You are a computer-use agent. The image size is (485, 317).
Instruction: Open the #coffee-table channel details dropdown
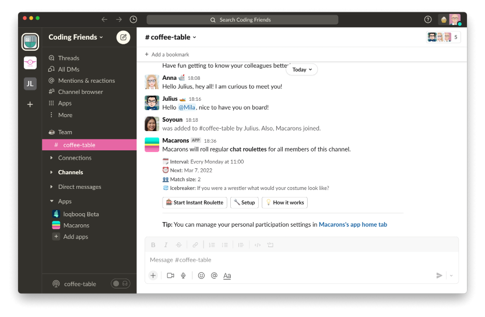coord(171,37)
